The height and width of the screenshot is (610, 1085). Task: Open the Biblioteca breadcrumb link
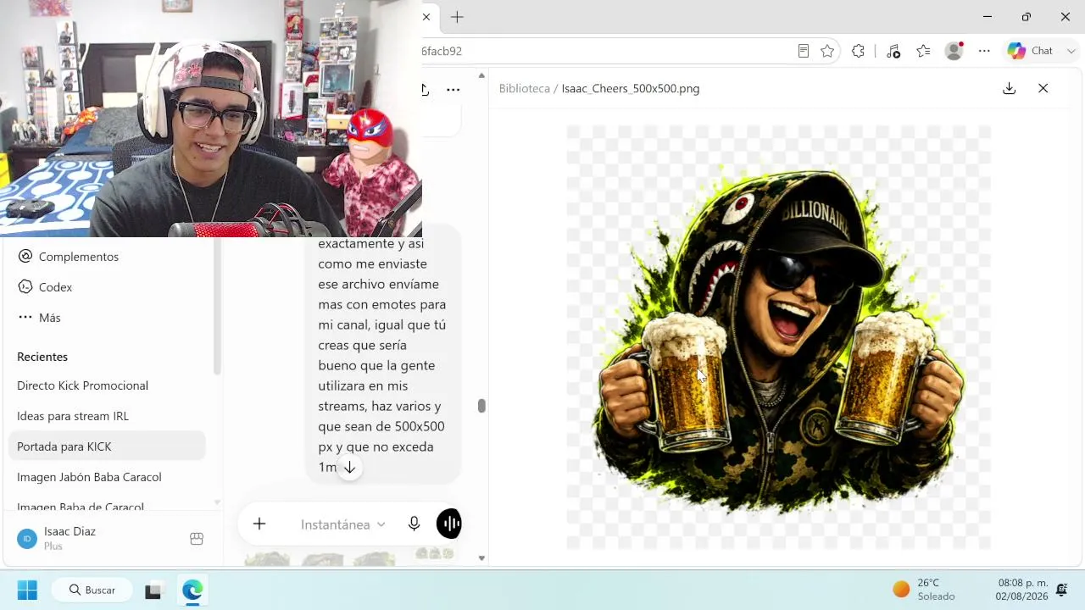[525, 88]
